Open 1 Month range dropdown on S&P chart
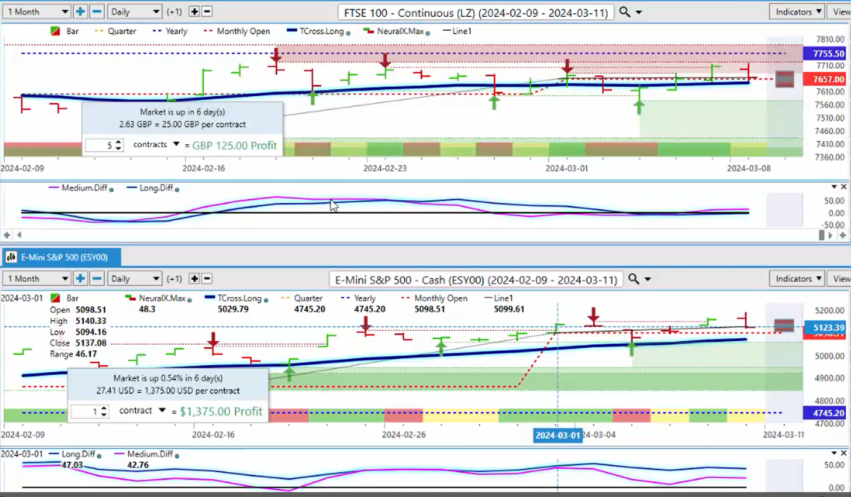This screenshot has width=851, height=497. pos(36,279)
